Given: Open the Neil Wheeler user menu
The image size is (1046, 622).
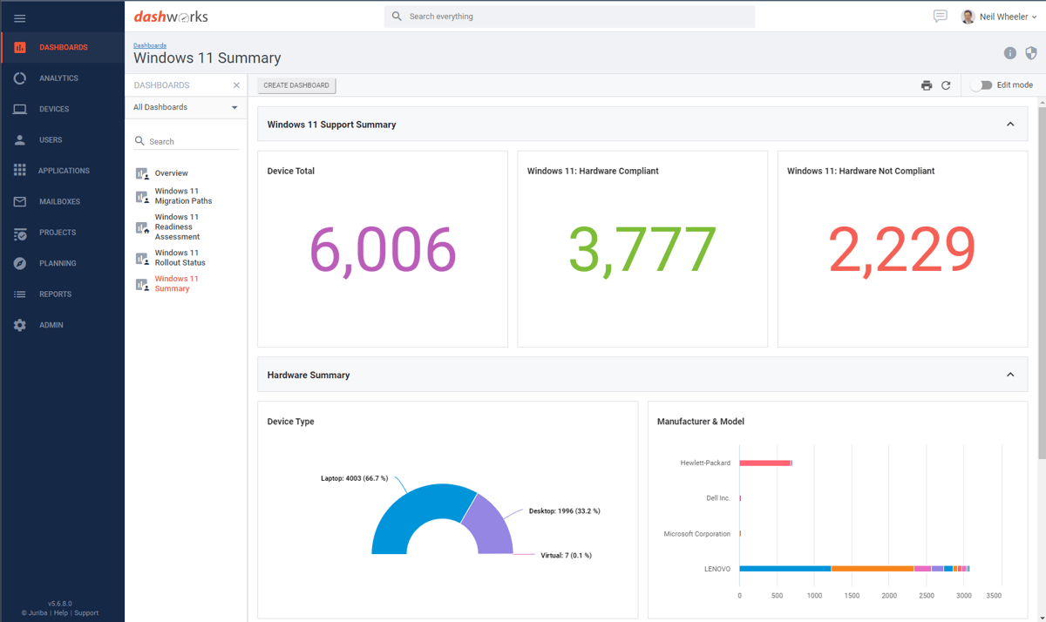Looking at the screenshot, I should [x=999, y=17].
